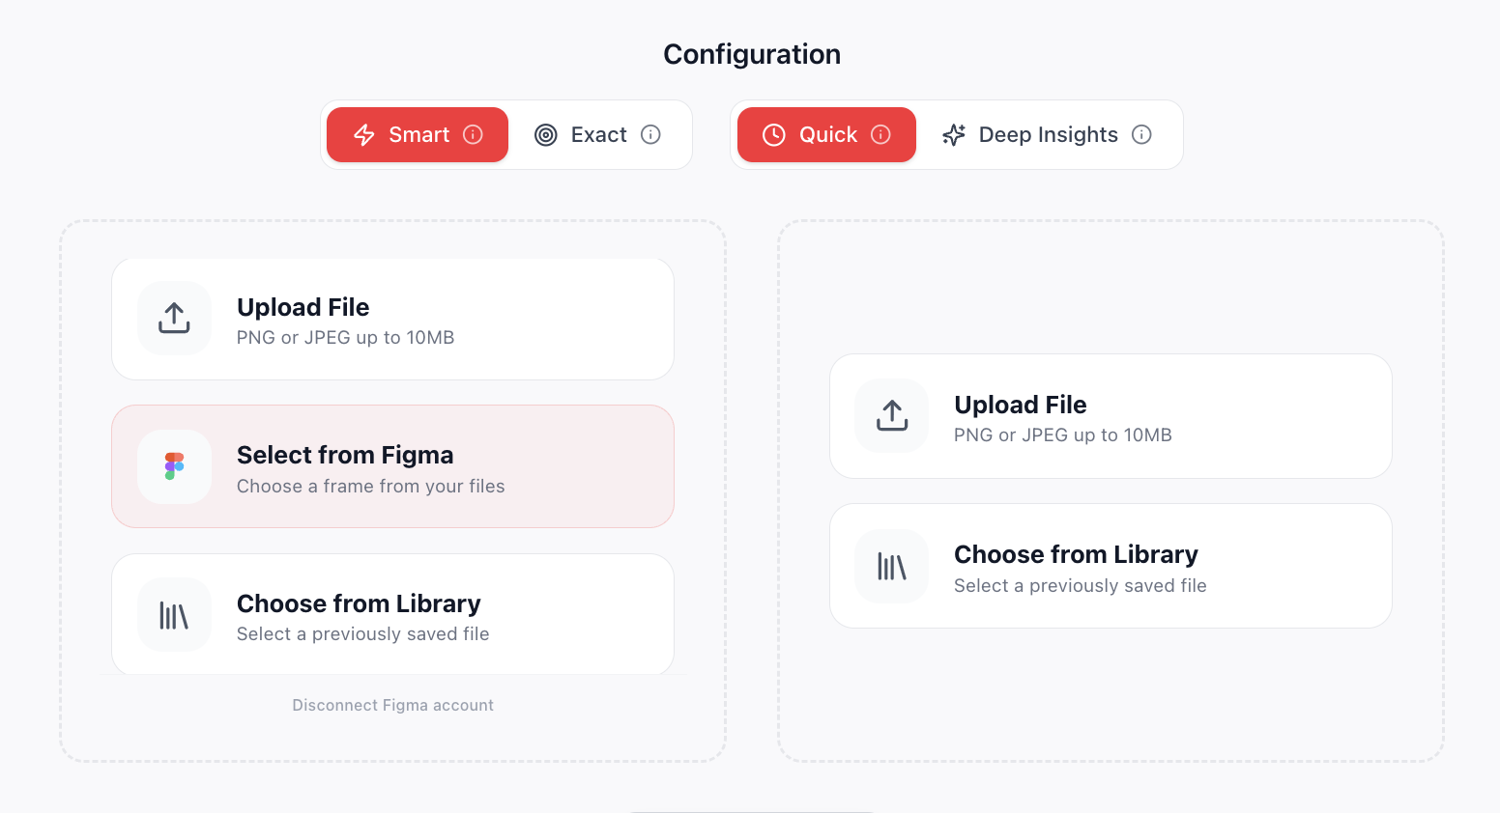This screenshot has width=1500, height=813.
Task: Click 'Upload File' title in left panel
Action: (303, 307)
